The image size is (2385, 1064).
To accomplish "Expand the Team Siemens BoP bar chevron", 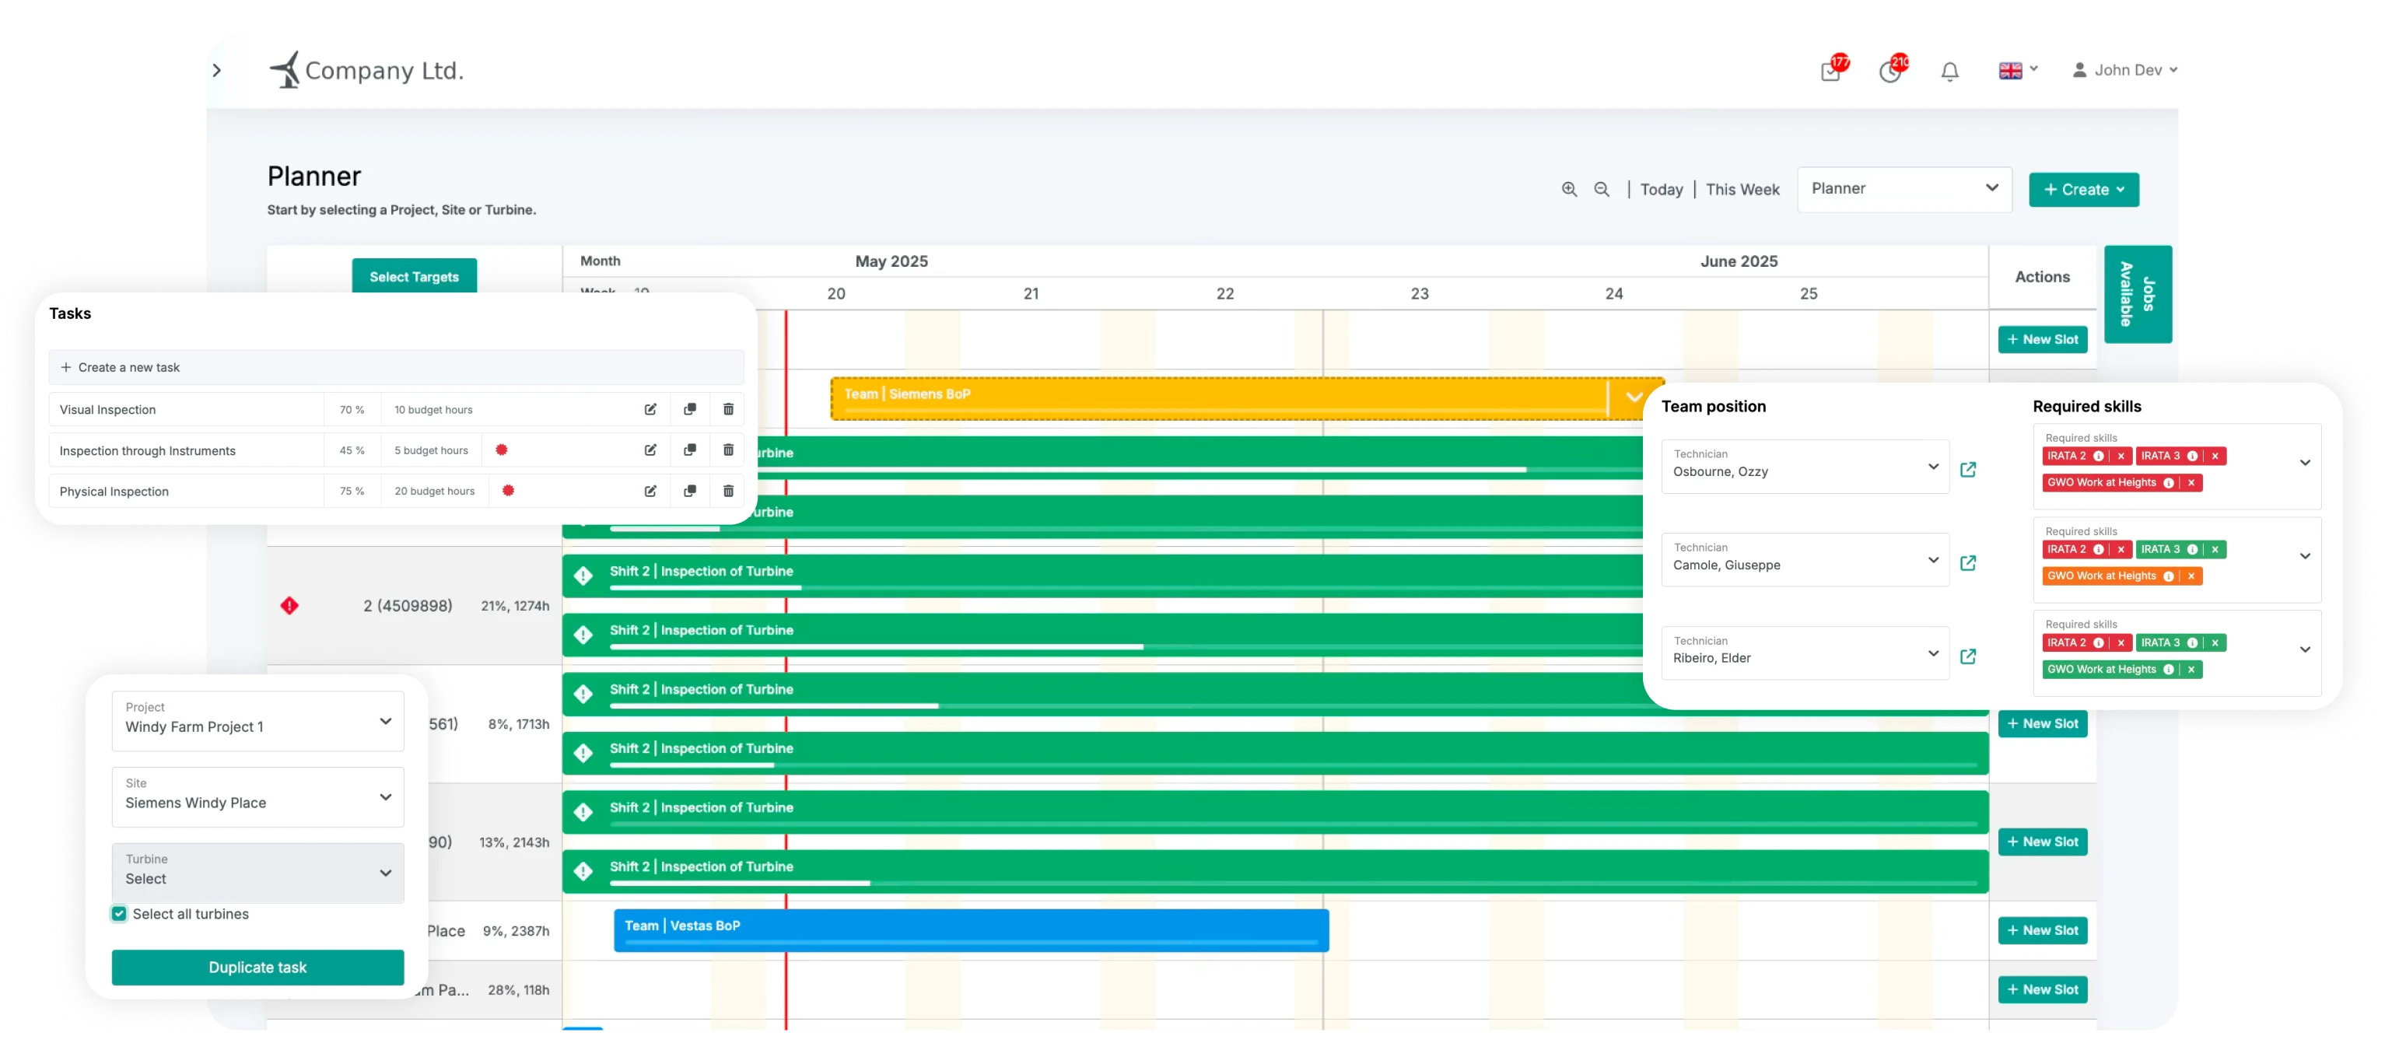I will coord(1634,397).
